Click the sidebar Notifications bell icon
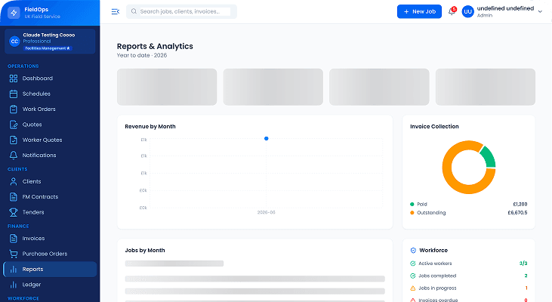This screenshot has width=552, height=302. 14,156
